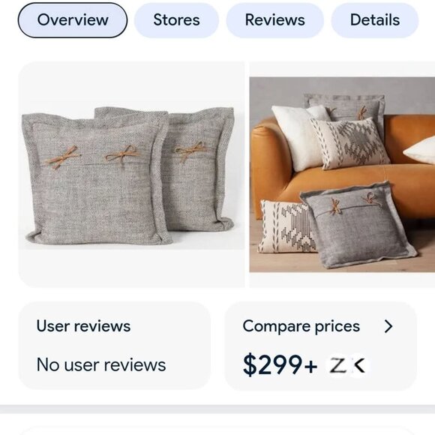This screenshot has height=435, width=435.
Task: View the orange sofa lifestyle photo
Action: (x=342, y=175)
